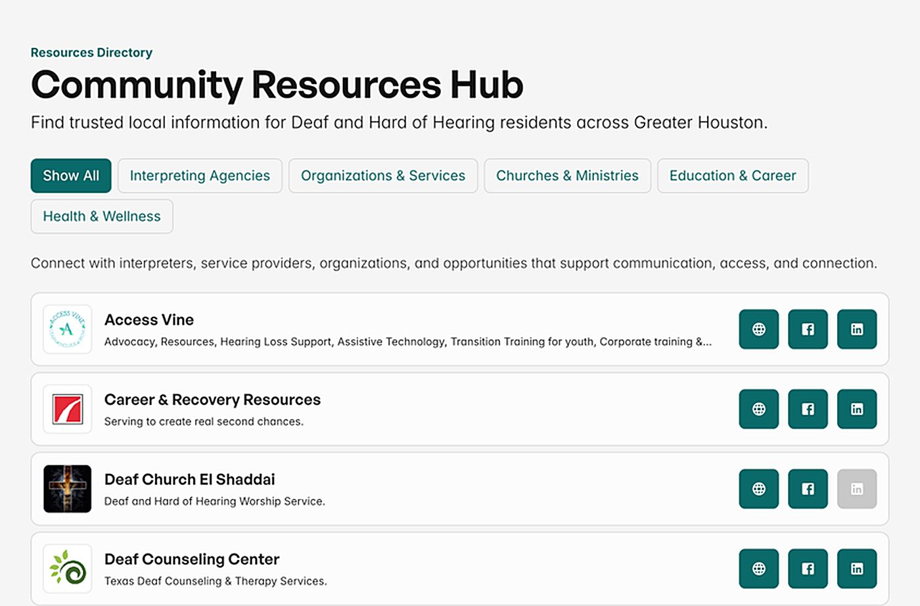Click the Deaf Counseling Center spiral logo
This screenshot has height=606, width=920.
(x=67, y=569)
